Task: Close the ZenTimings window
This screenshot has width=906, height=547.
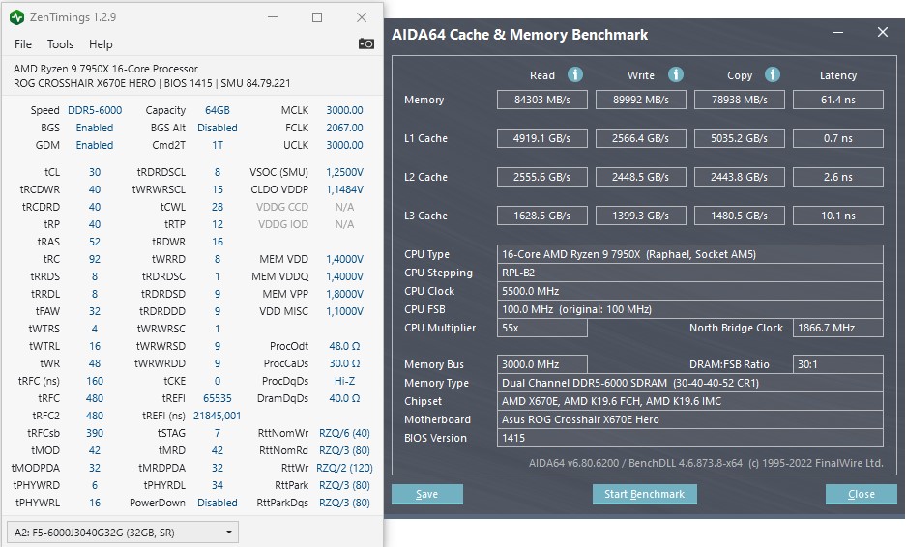Action: coord(362,17)
